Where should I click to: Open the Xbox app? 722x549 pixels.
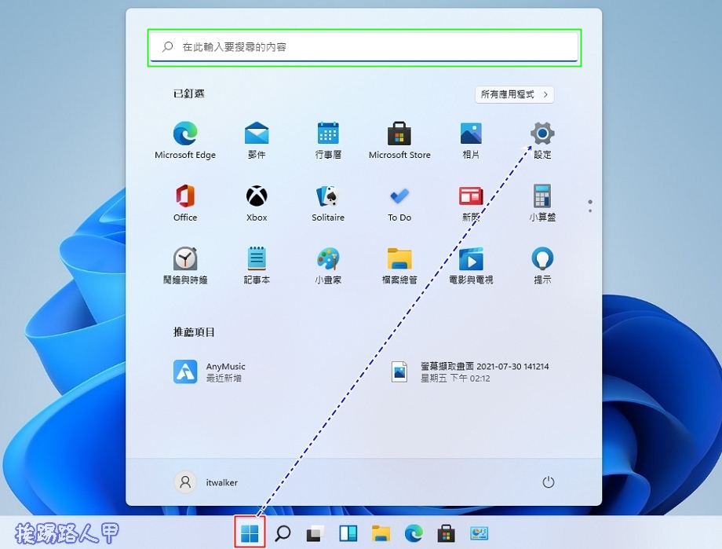(257, 203)
